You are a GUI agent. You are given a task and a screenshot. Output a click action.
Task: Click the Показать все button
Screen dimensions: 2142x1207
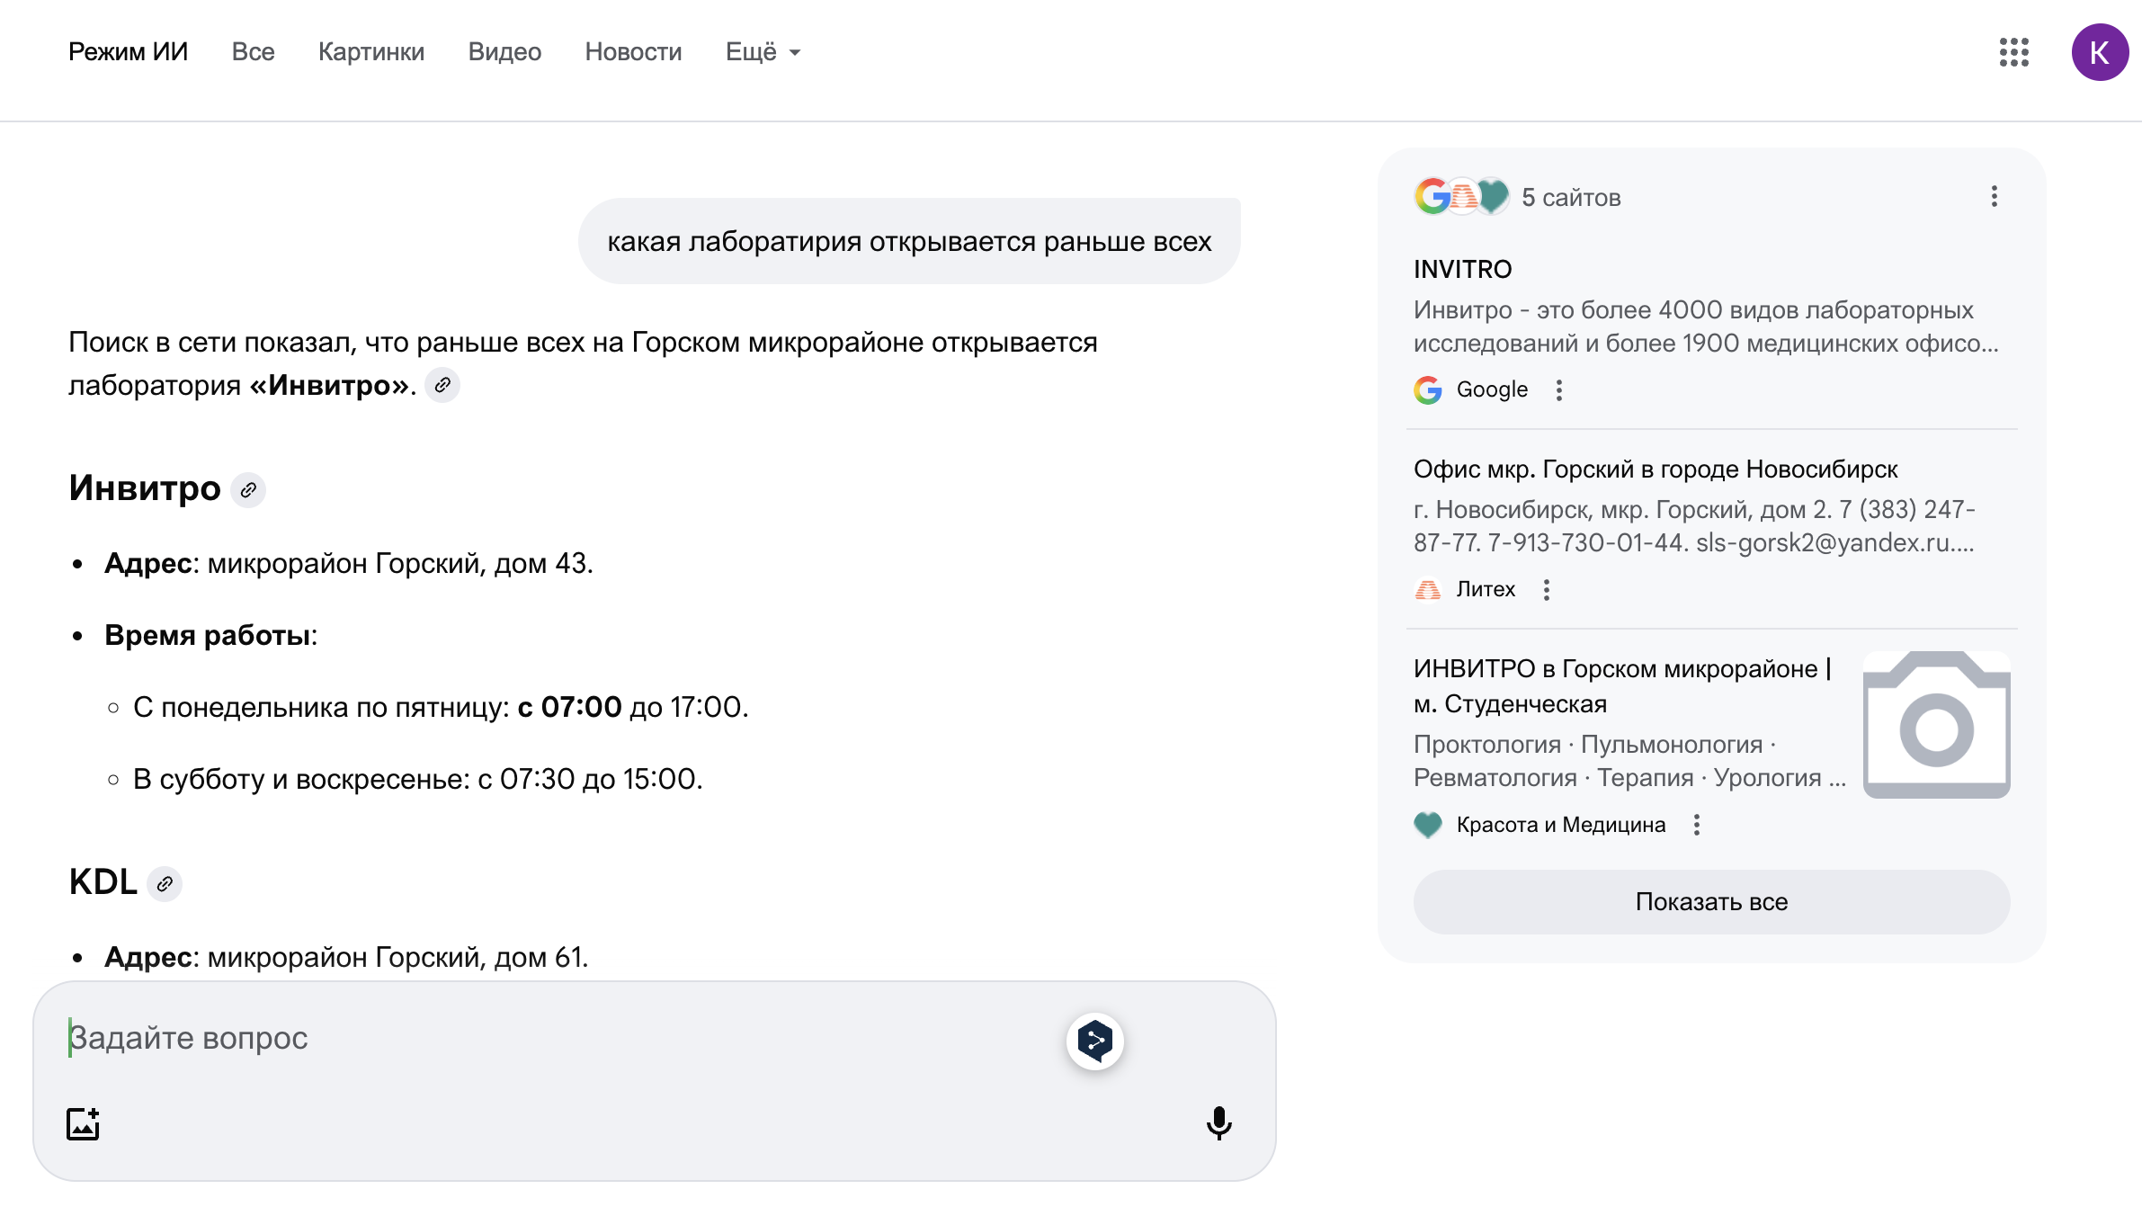point(1710,902)
